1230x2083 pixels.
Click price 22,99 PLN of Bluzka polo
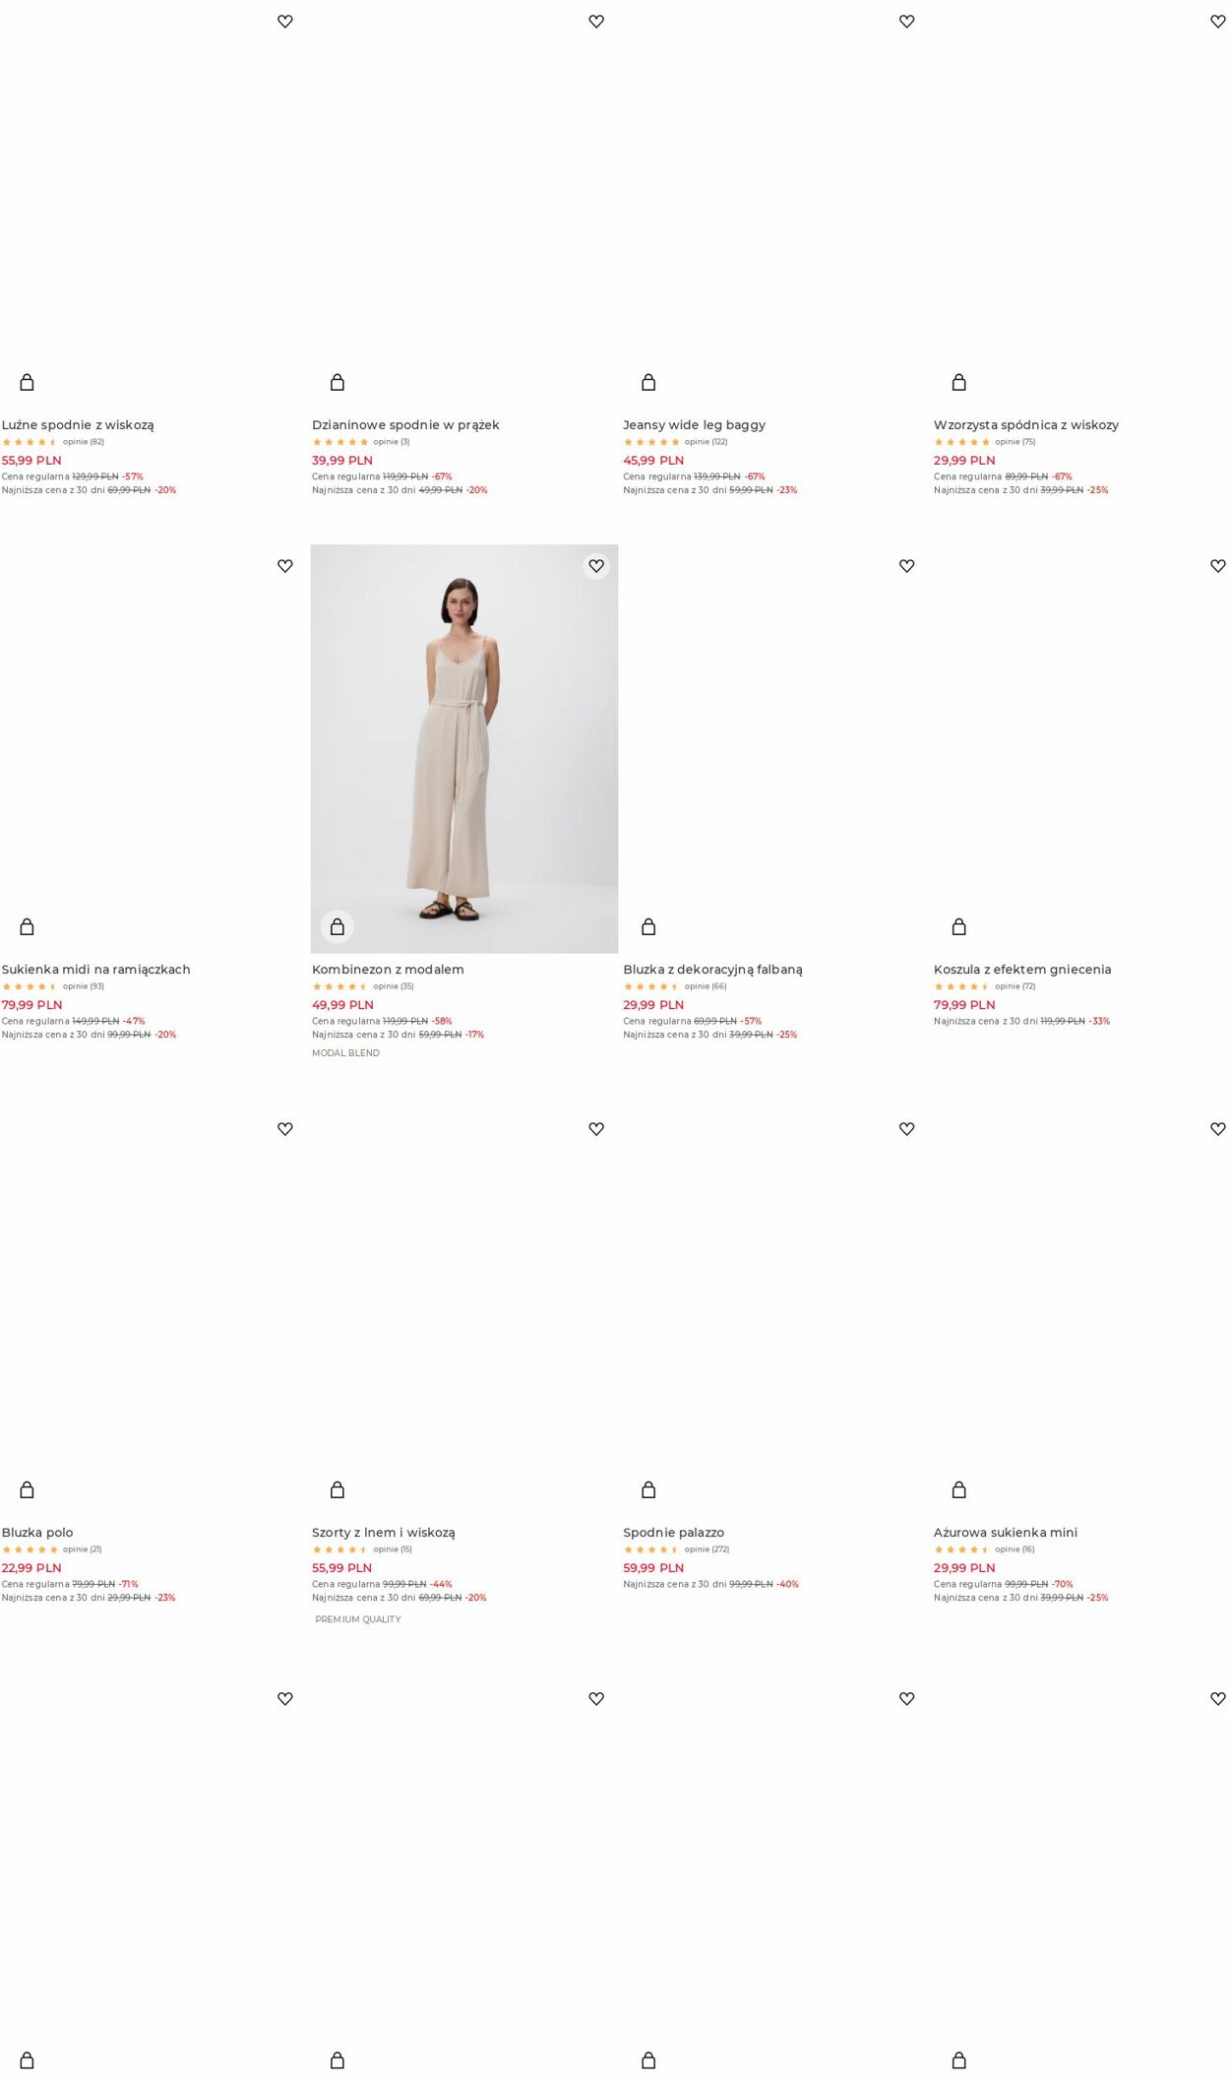click(x=31, y=1568)
